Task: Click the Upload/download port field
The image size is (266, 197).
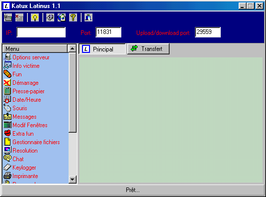Action: coord(208,32)
